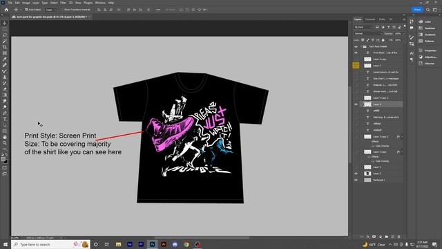Viewport: 442px width, 249px height.
Task: Select the Move tool in the toolbar
Action: pos(5,23)
